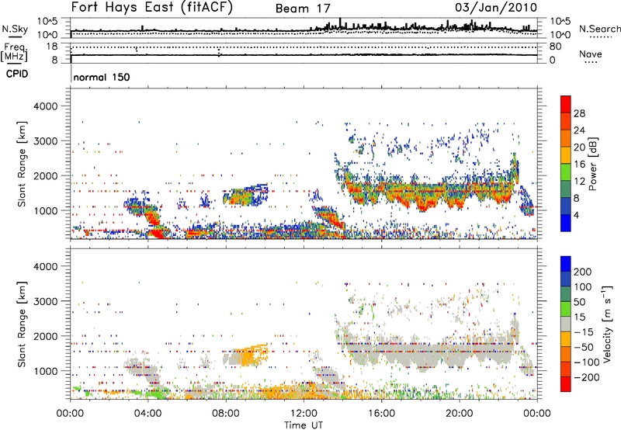Click the "20:00" time tick label
Viewport: 621px width, 430px height.
(x=459, y=414)
